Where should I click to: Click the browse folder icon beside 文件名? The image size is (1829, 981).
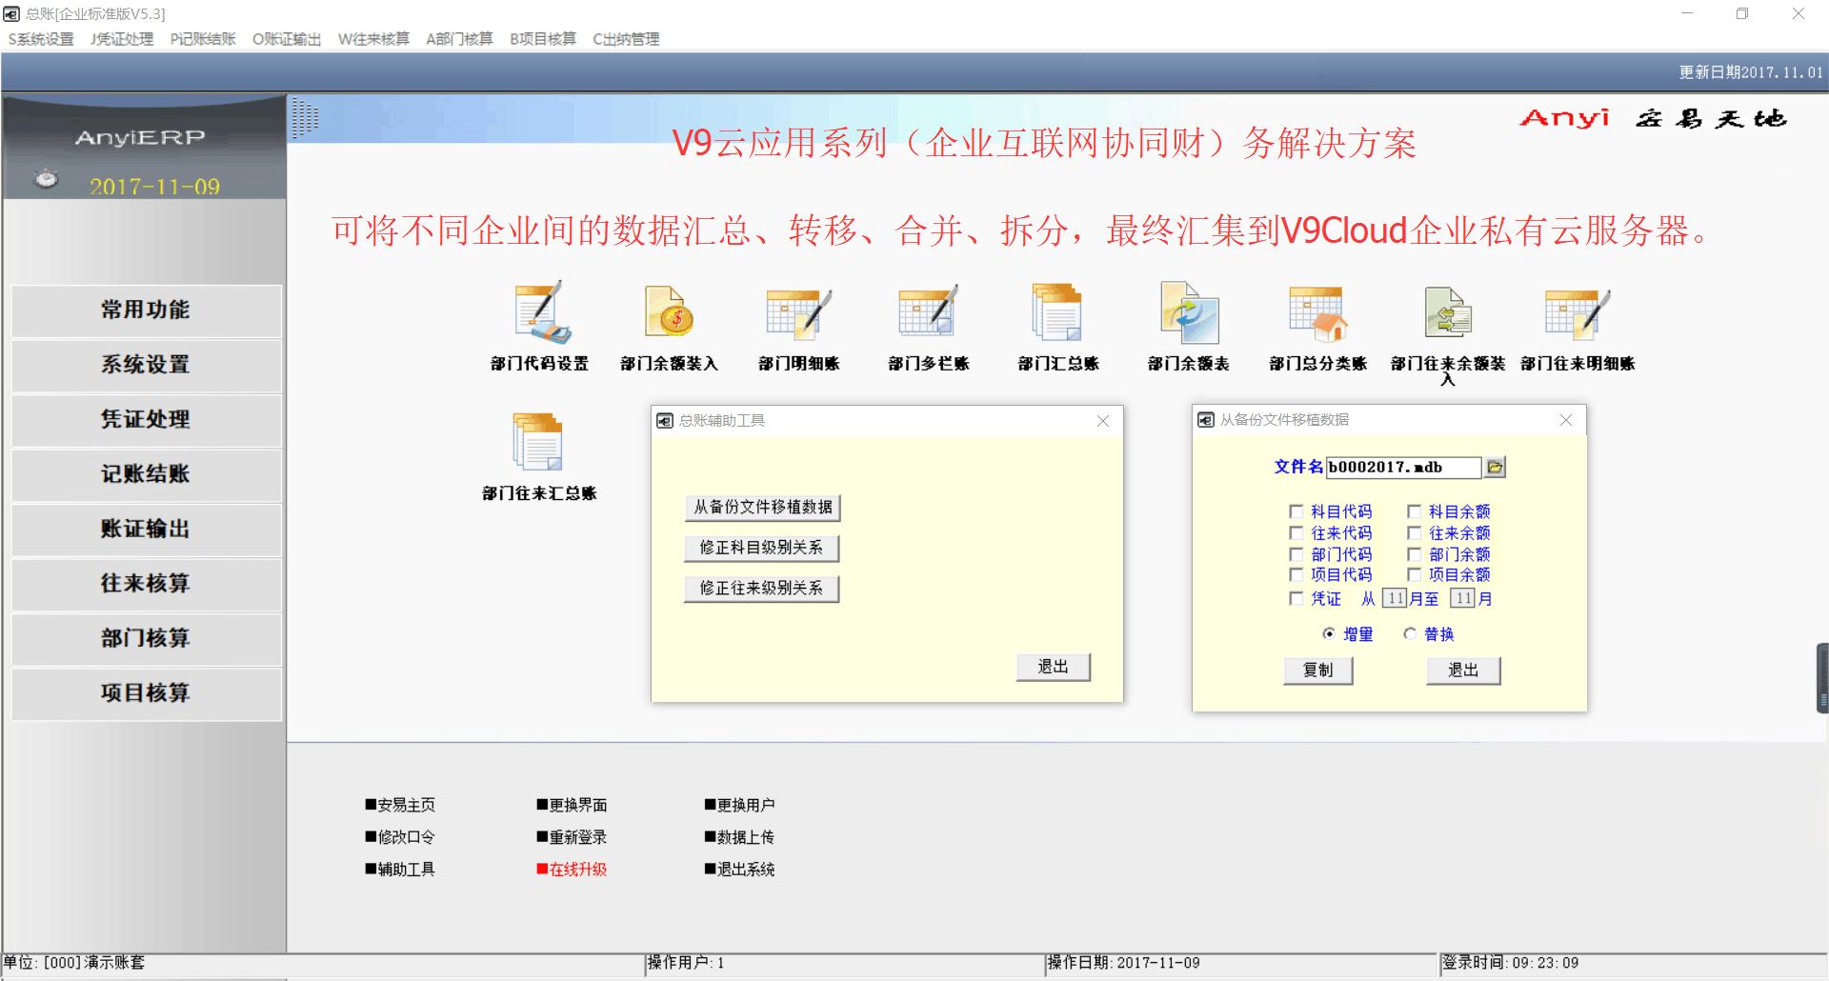click(x=1495, y=468)
